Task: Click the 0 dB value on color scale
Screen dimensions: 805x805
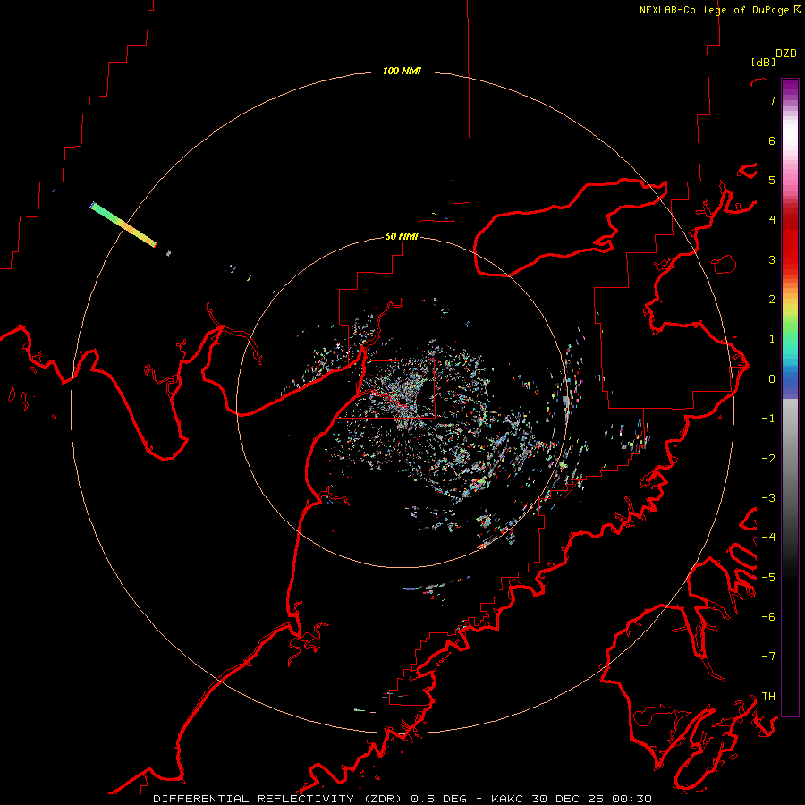Action: tap(772, 379)
